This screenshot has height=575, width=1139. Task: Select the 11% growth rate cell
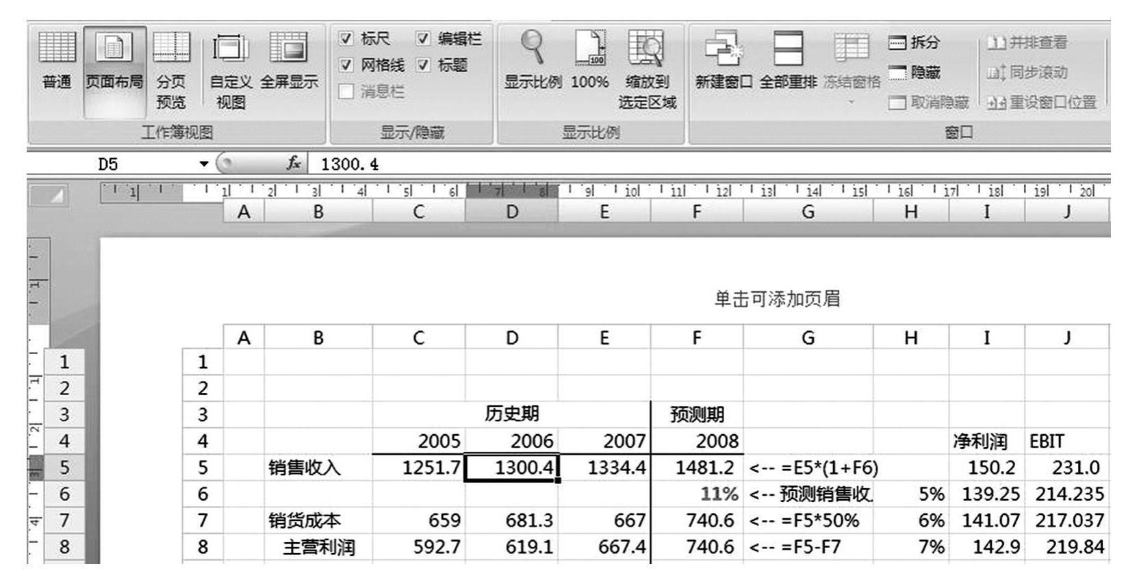[697, 494]
